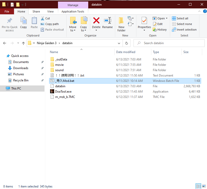Screen dimensions: 207x189
Task: Open the Quick Access Toolbar customize arrow
Action: (x=22, y=5)
